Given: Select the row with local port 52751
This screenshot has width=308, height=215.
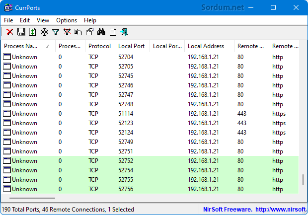Looking at the screenshot, I should point(151,151).
